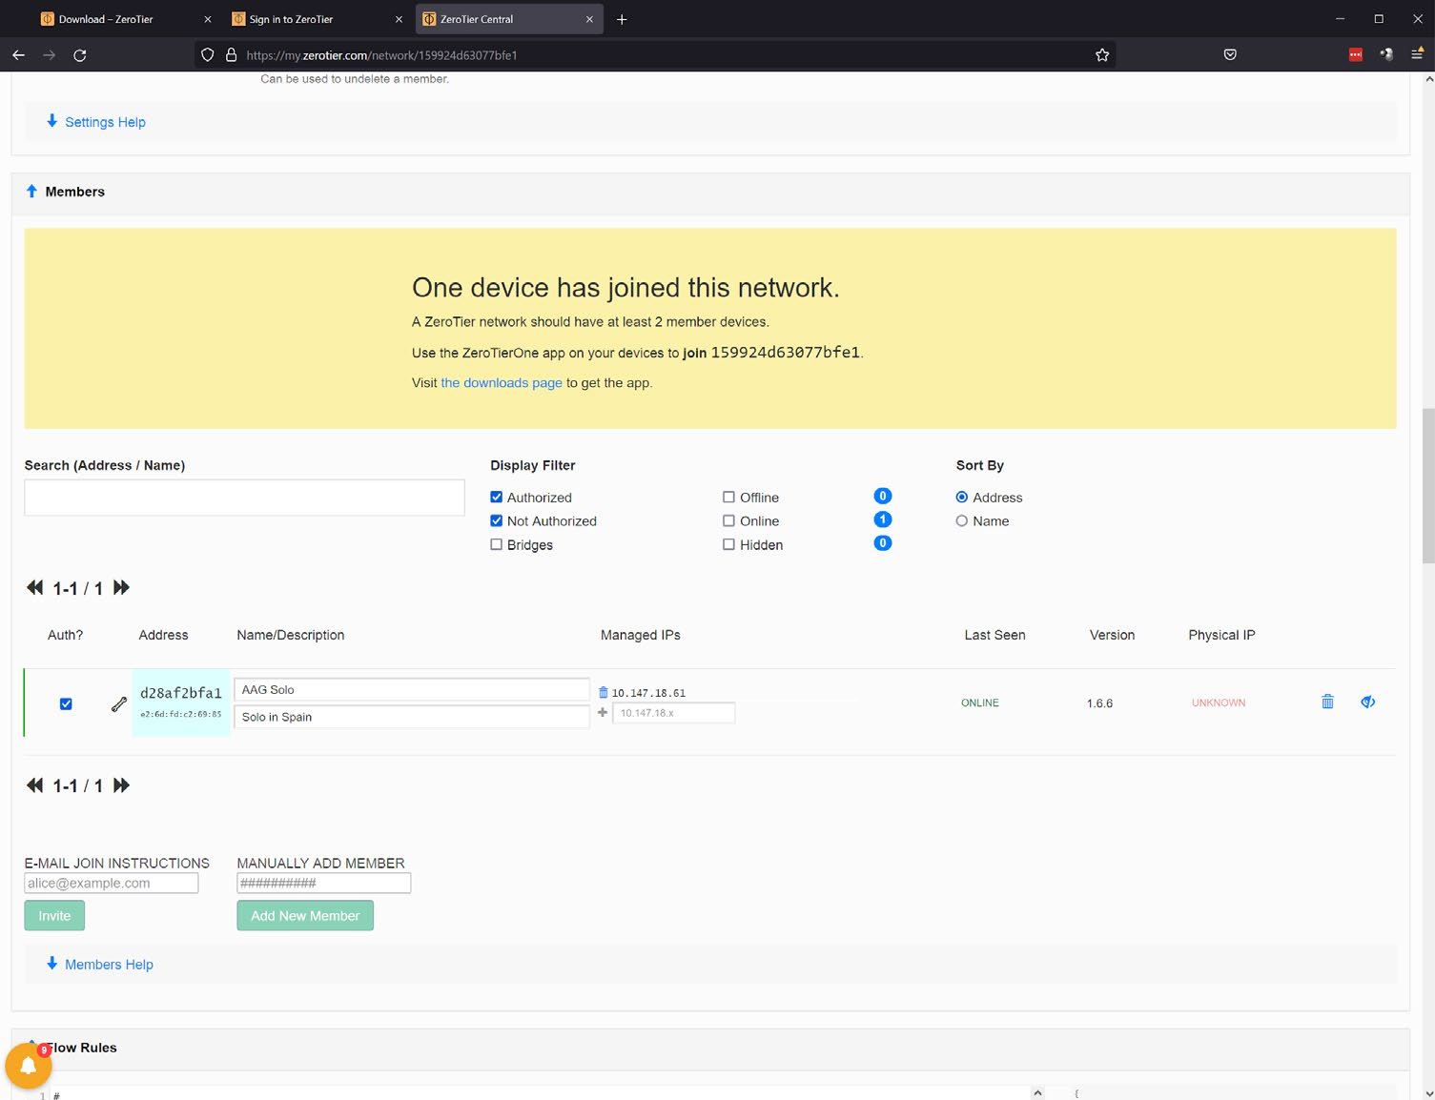This screenshot has height=1100, width=1435.
Task: Enable the Bridges display filter
Action: pyautogui.click(x=496, y=544)
